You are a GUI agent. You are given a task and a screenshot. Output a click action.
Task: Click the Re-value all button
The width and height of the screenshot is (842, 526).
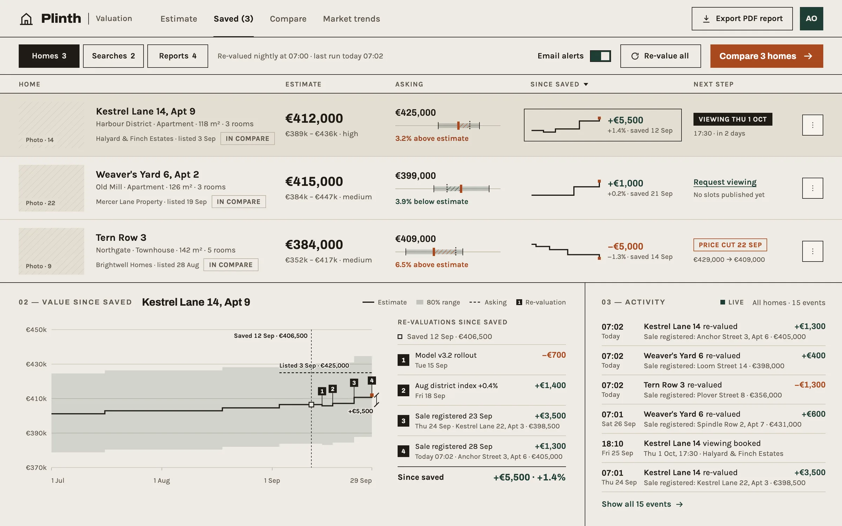pyautogui.click(x=660, y=56)
